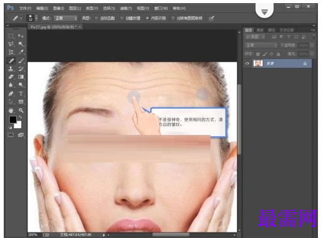Click tablet pressure size icon in options bar

click(212, 18)
